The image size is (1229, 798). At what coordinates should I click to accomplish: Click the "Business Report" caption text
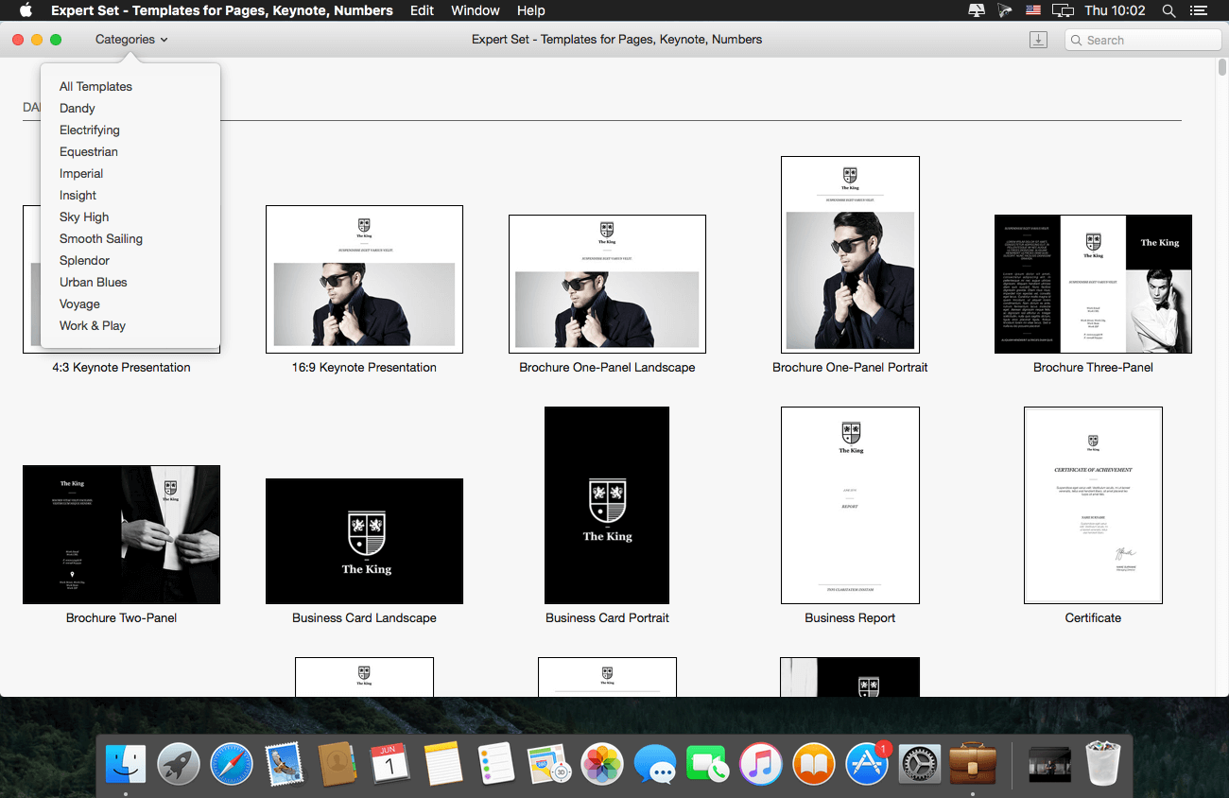(850, 617)
